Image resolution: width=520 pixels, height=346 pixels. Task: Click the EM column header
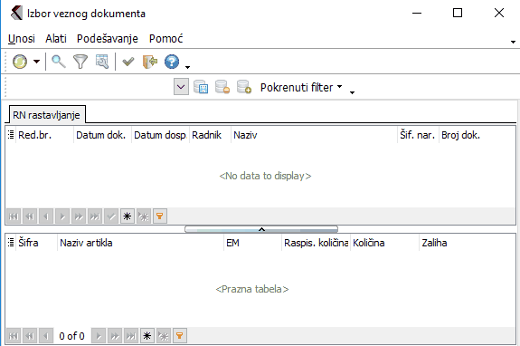pyautogui.click(x=252, y=243)
